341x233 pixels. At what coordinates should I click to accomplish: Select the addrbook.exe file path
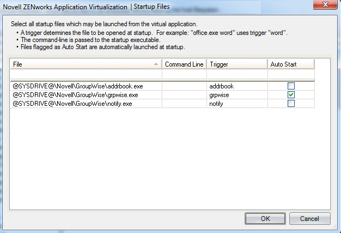(x=78, y=86)
